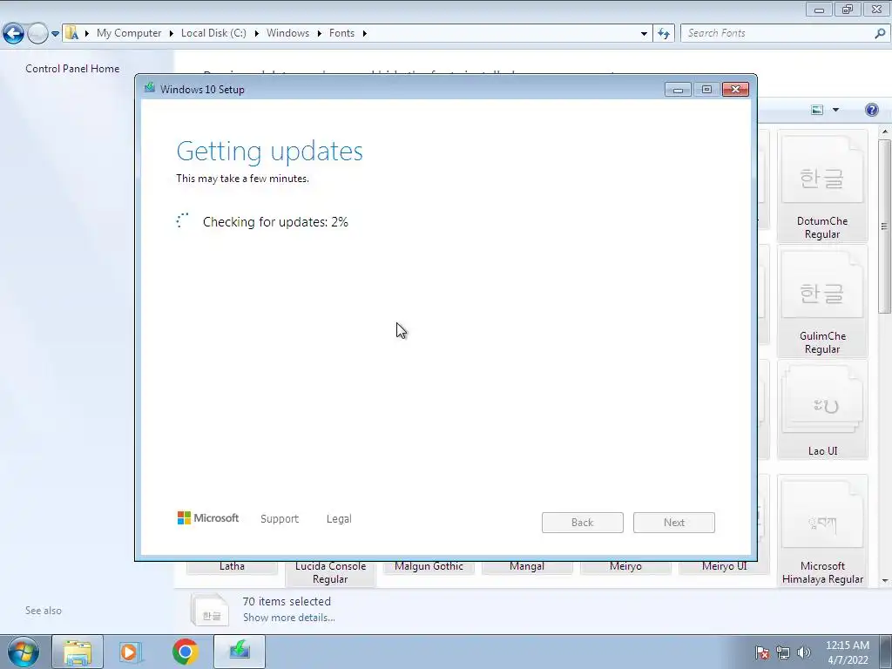Image resolution: width=892 pixels, height=669 pixels.
Task: Minimize the Windows 10 Setup window
Action: click(678, 90)
